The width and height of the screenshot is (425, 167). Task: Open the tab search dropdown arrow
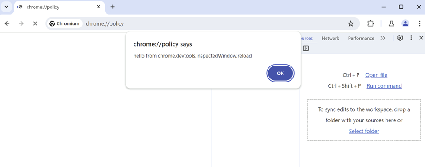coord(7,7)
